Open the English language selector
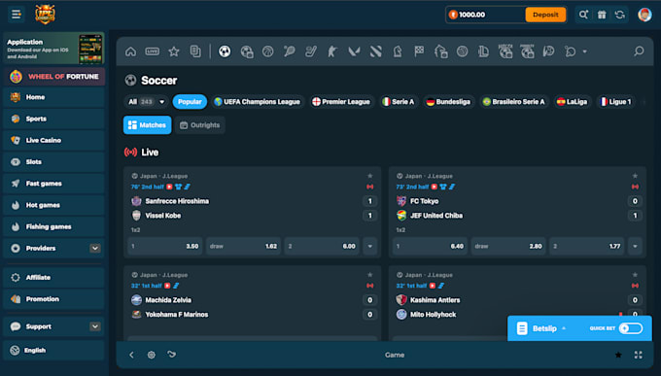This screenshot has height=376, width=661. pyautogui.click(x=53, y=351)
